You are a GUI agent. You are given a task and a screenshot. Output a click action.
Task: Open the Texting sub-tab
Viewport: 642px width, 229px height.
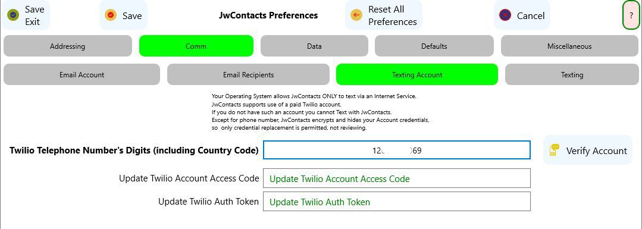point(572,74)
